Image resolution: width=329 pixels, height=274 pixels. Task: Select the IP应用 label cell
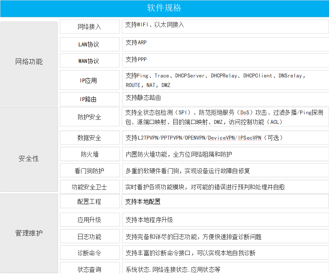click(x=89, y=80)
